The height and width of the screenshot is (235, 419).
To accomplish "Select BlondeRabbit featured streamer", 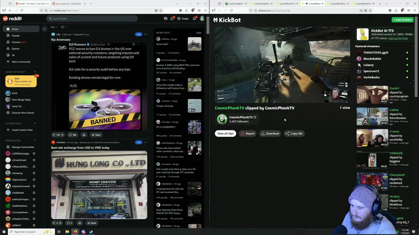I will click(372, 59).
